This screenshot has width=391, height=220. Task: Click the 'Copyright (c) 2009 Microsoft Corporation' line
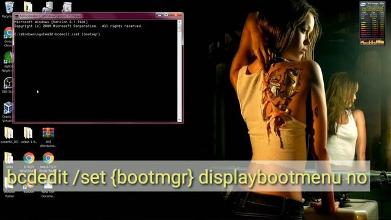click(78, 26)
